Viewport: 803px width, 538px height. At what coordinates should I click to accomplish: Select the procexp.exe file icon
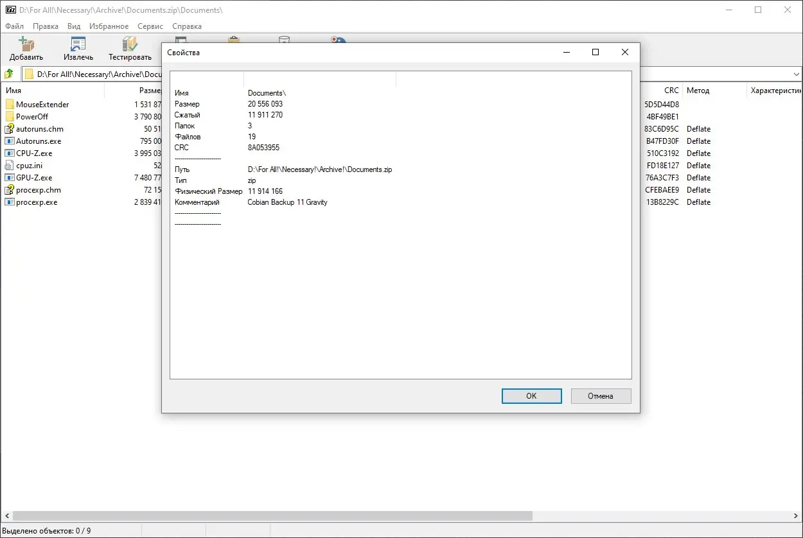[x=10, y=202]
